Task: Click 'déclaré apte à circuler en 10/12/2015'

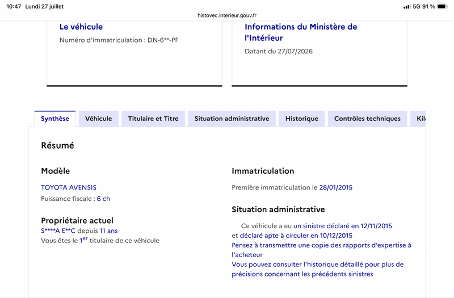Action: pyautogui.click(x=296, y=236)
